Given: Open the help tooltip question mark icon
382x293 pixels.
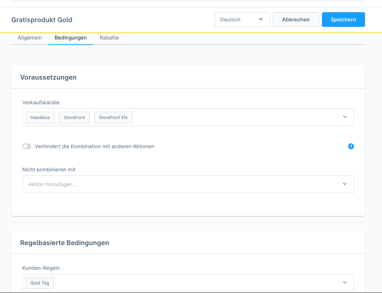Looking at the screenshot, I should click(x=351, y=146).
